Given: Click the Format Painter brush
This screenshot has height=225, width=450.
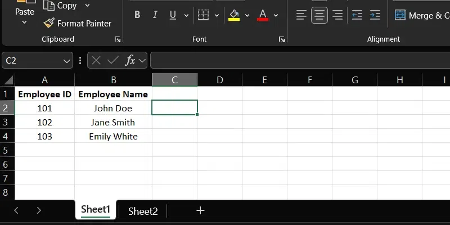Looking at the screenshot, I should 49,23.
